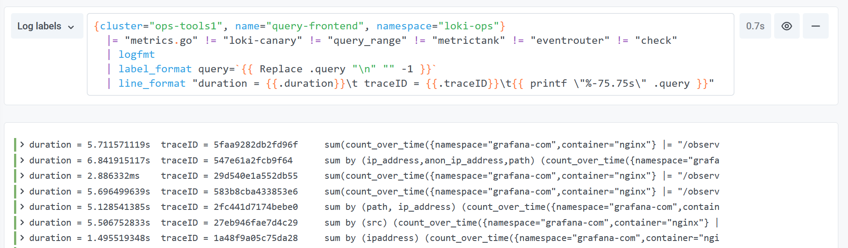Screen dimensions: 848x248
Task: Click the traceID 1a48f9a05c75da28 text
Action: coord(256,238)
